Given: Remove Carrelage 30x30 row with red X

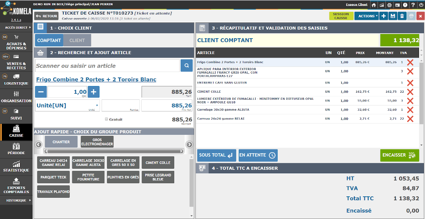Looking at the screenshot, I should [x=410, y=110].
